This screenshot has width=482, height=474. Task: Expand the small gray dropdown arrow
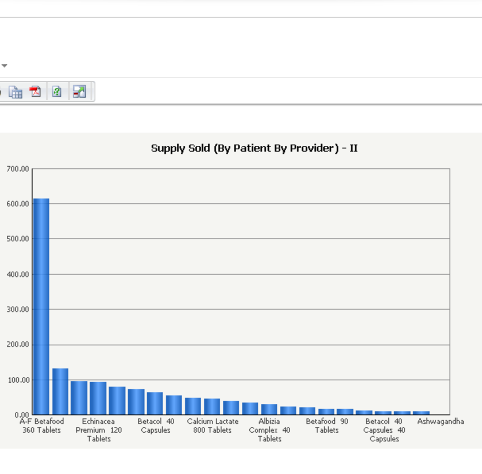4,66
